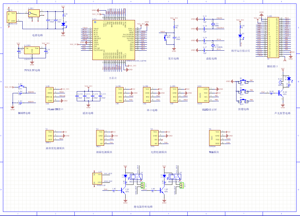Click the 温湿度检测模块 title label

(55, 148)
